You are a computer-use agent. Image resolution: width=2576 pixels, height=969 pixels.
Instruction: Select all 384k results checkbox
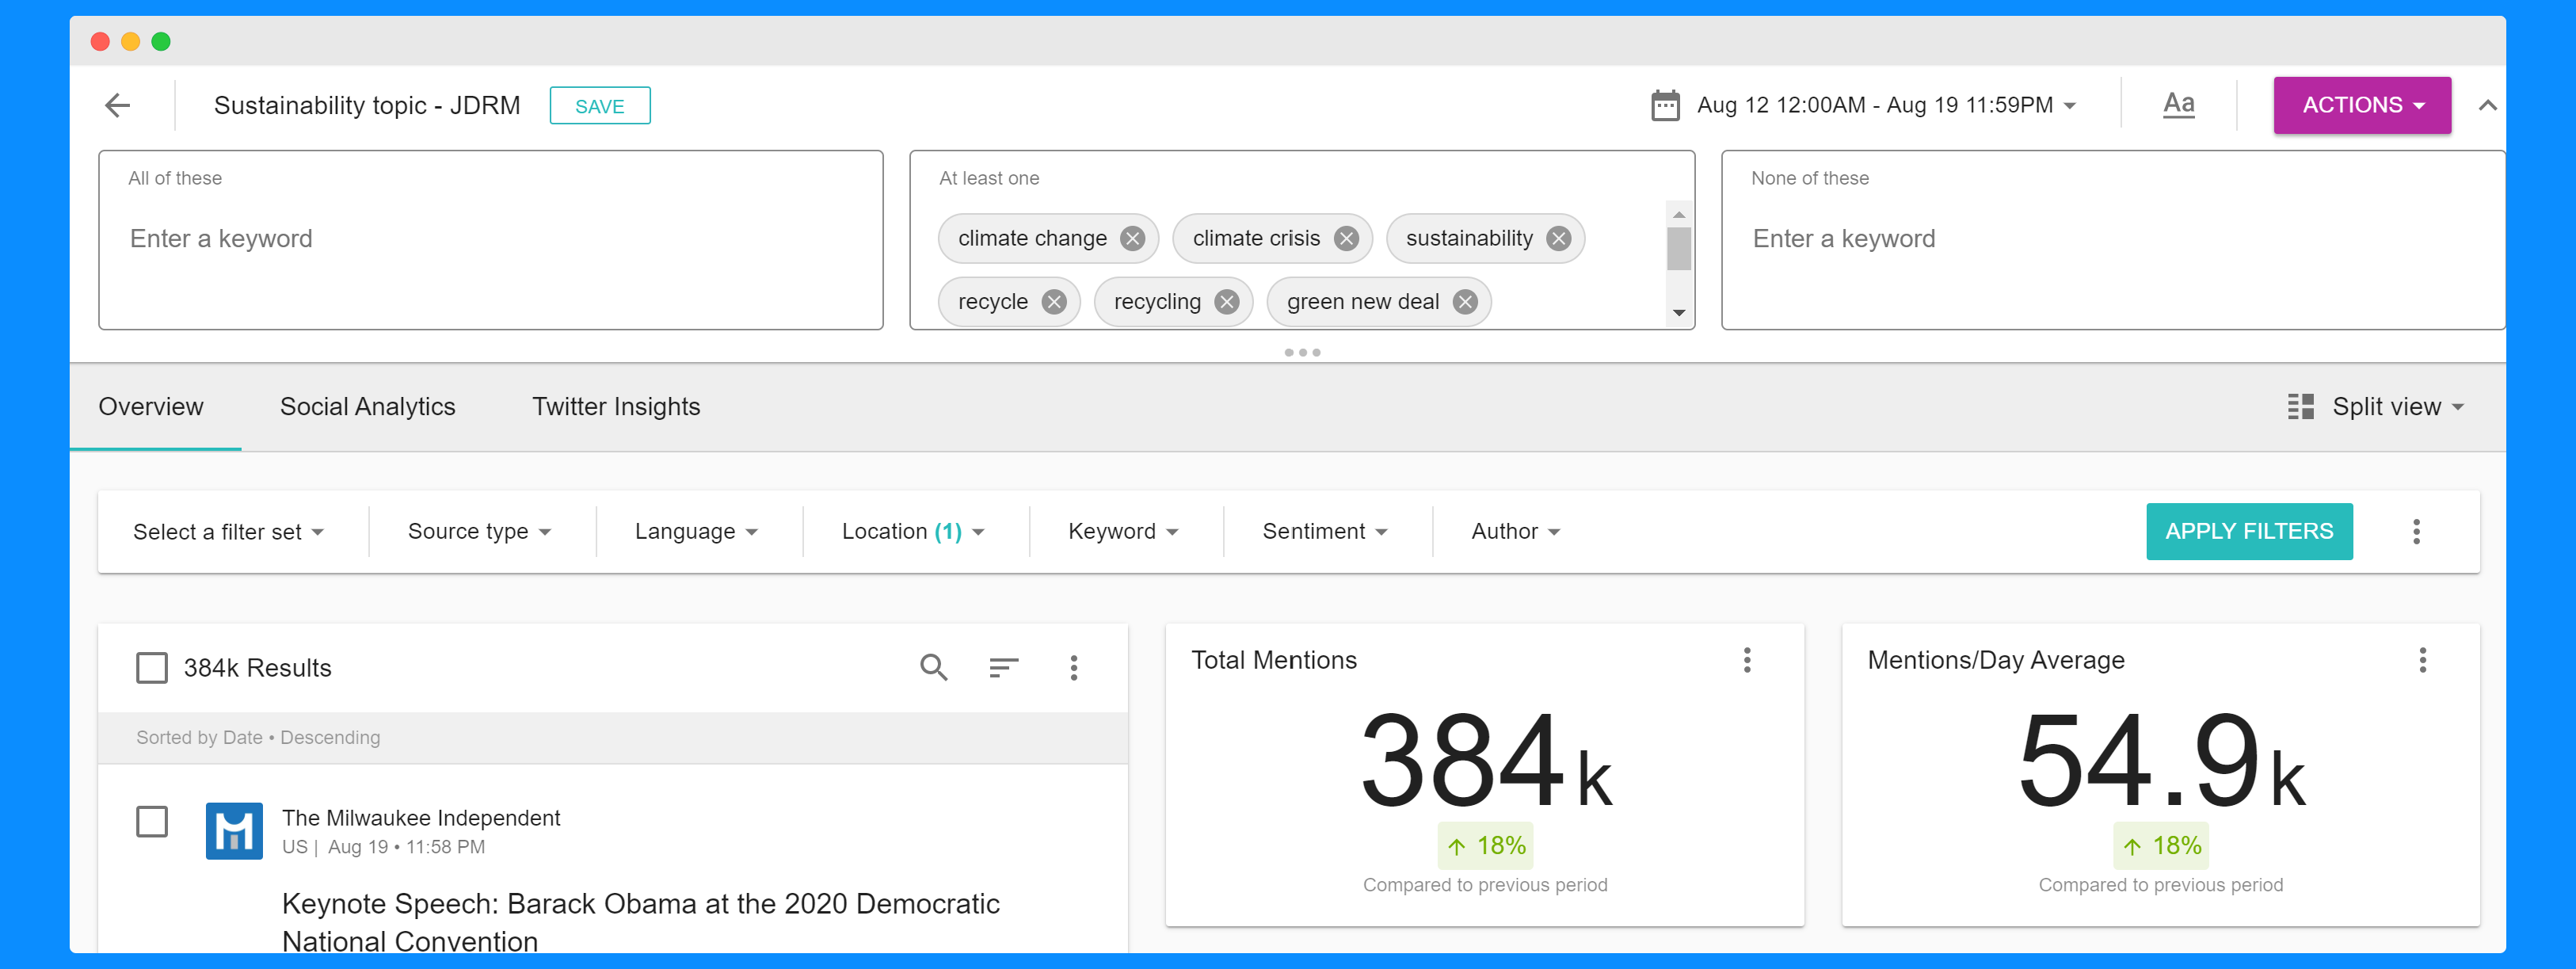tap(152, 667)
